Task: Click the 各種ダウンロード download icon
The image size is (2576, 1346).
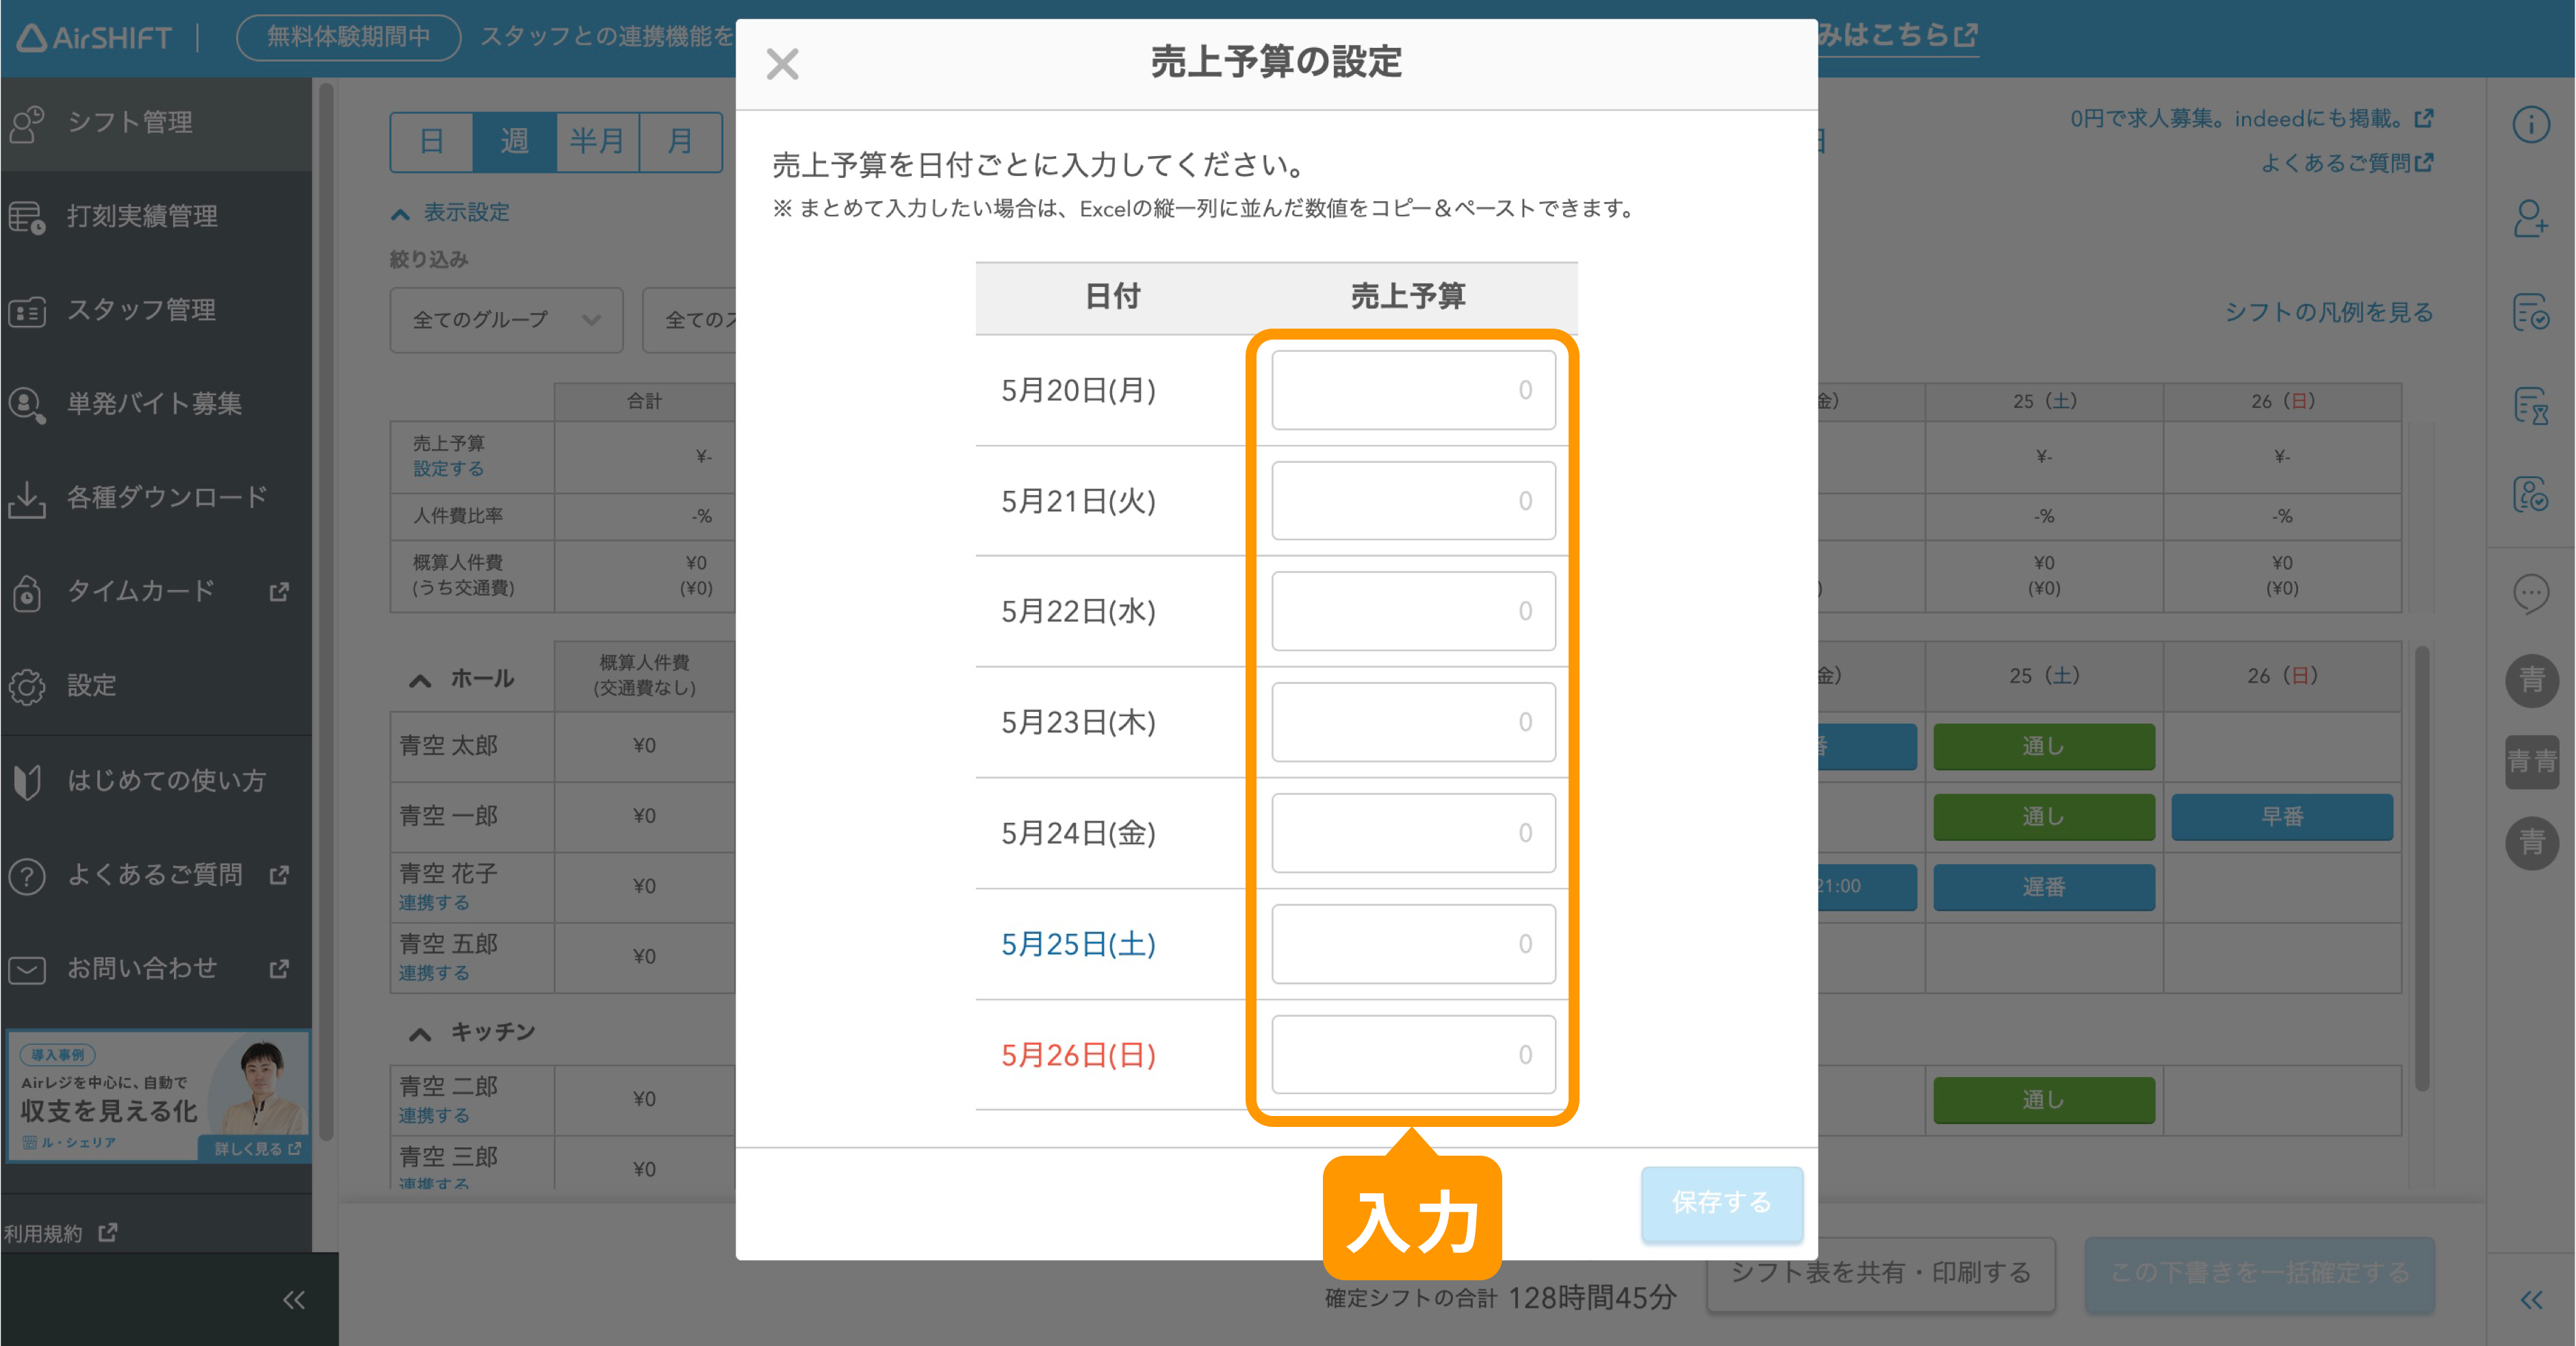Action: click(27, 499)
